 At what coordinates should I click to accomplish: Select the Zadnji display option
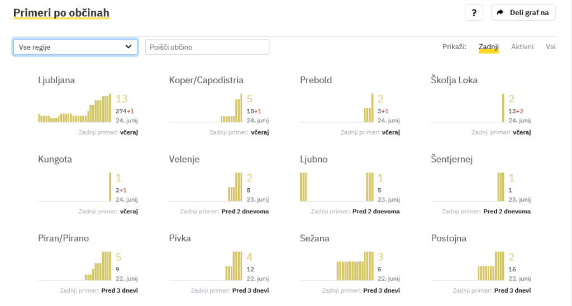488,47
